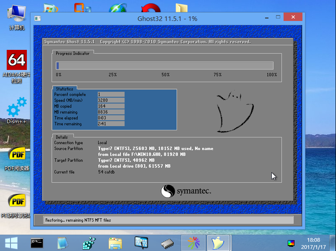This screenshot has height=251, width=336.
Task: Click the Ghost32 window title bar icon
Action: coord(37,18)
